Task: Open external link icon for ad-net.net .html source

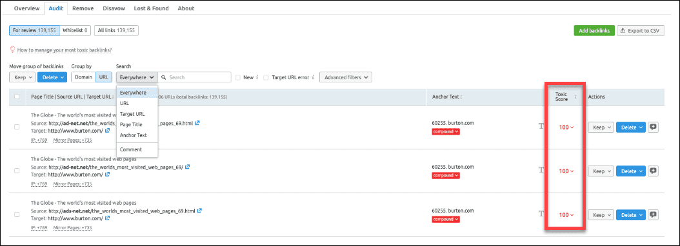Action: pos(197,123)
